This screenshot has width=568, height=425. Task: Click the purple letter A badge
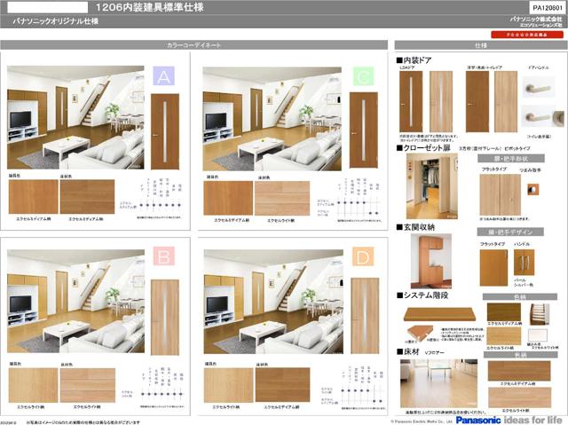pyautogui.click(x=162, y=77)
